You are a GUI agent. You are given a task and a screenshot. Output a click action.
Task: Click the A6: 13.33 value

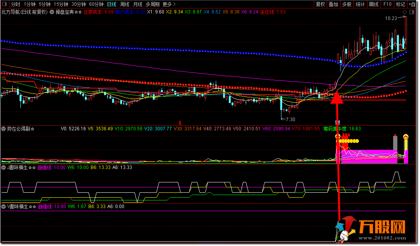click(x=122, y=168)
